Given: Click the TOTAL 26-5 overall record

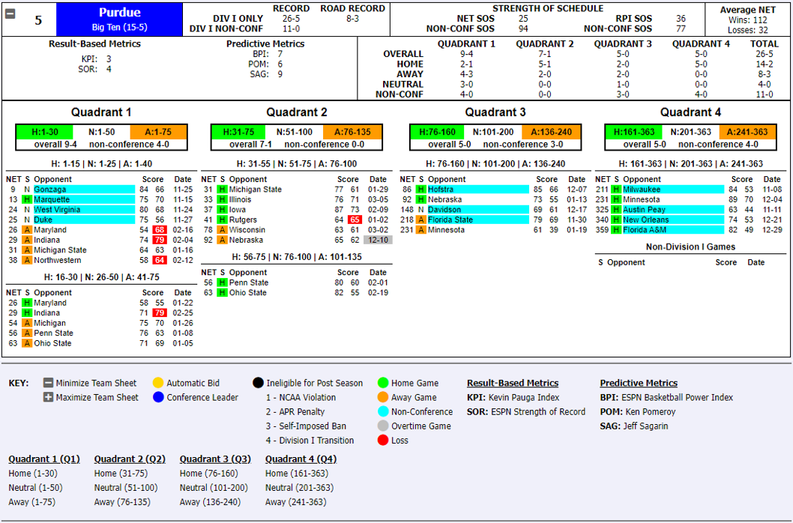Looking at the screenshot, I should point(765,54).
